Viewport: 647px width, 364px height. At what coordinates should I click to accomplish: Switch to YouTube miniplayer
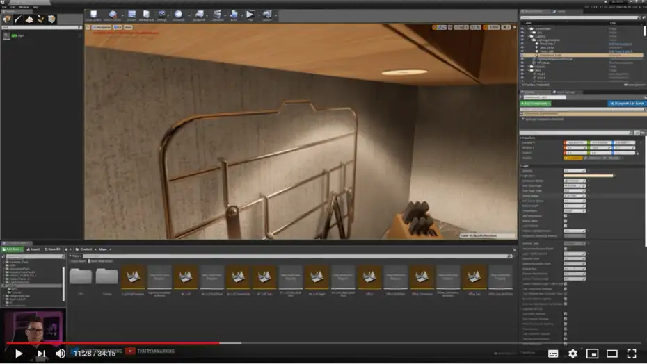click(593, 354)
